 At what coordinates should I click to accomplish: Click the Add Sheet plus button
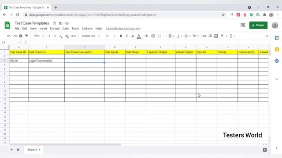(11, 150)
